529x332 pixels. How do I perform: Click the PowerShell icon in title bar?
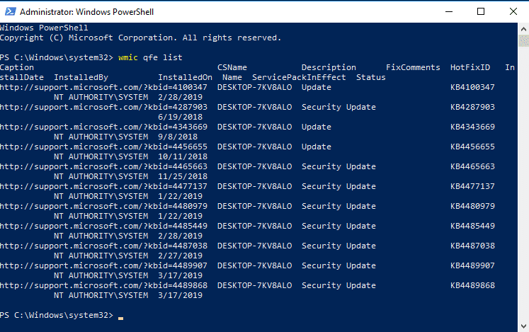click(x=10, y=11)
